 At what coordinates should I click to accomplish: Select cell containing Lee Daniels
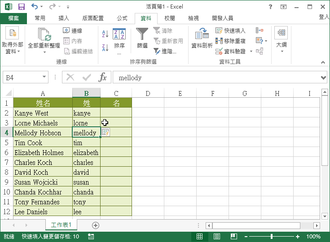click(43, 212)
